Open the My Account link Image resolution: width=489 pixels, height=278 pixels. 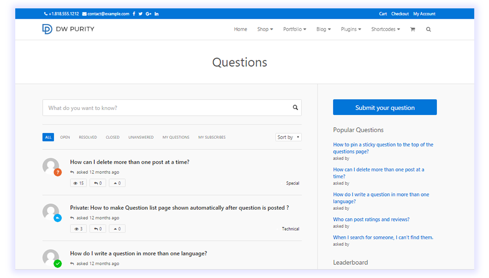(x=424, y=14)
